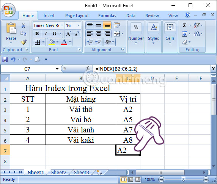217x184 pixels.
Task: Insert a new worksheet tab
Action: pos(99,172)
